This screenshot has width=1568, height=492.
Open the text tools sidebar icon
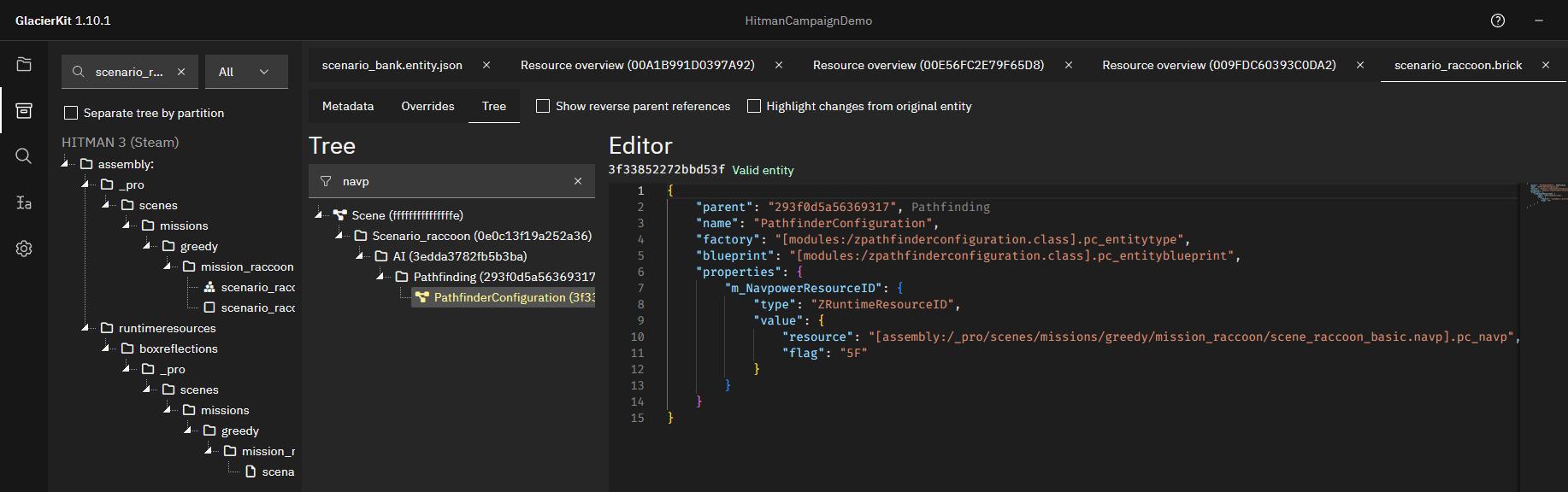click(24, 202)
